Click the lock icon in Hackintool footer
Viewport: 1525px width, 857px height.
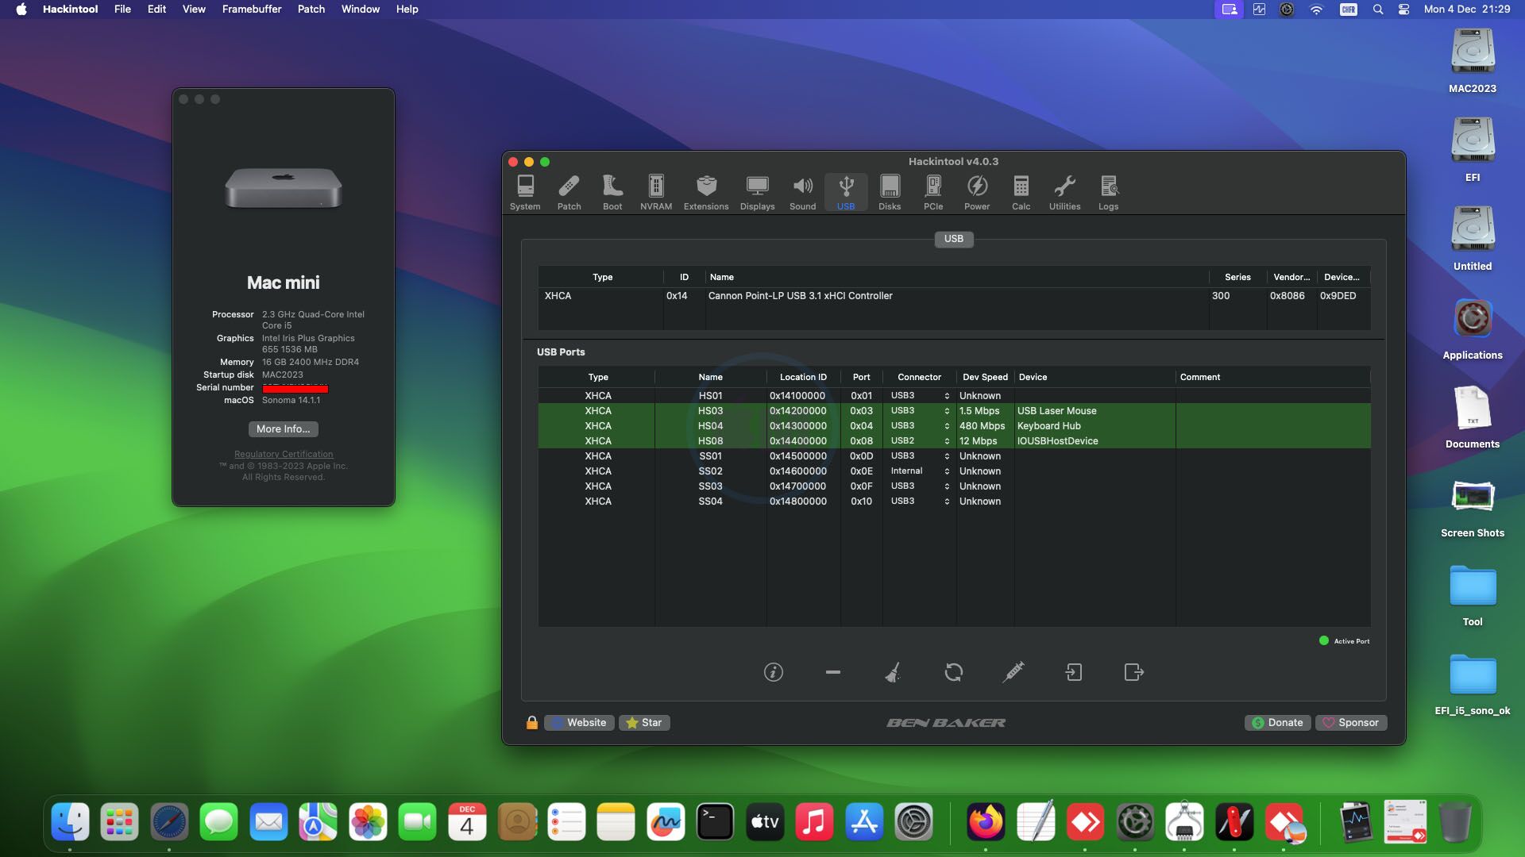point(532,722)
